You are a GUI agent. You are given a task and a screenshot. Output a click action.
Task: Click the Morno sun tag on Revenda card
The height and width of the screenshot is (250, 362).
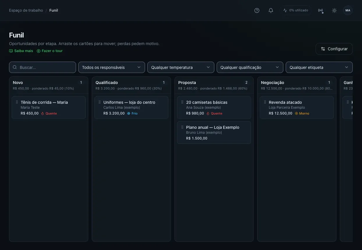click(x=302, y=113)
